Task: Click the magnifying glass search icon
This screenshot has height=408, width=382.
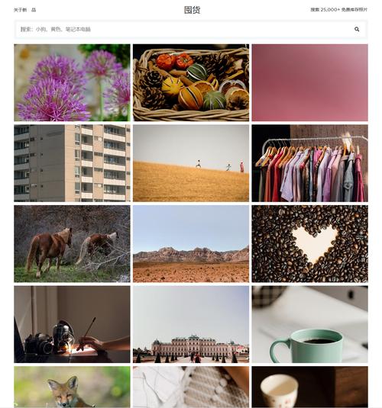Action: pyautogui.click(x=357, y=30)
